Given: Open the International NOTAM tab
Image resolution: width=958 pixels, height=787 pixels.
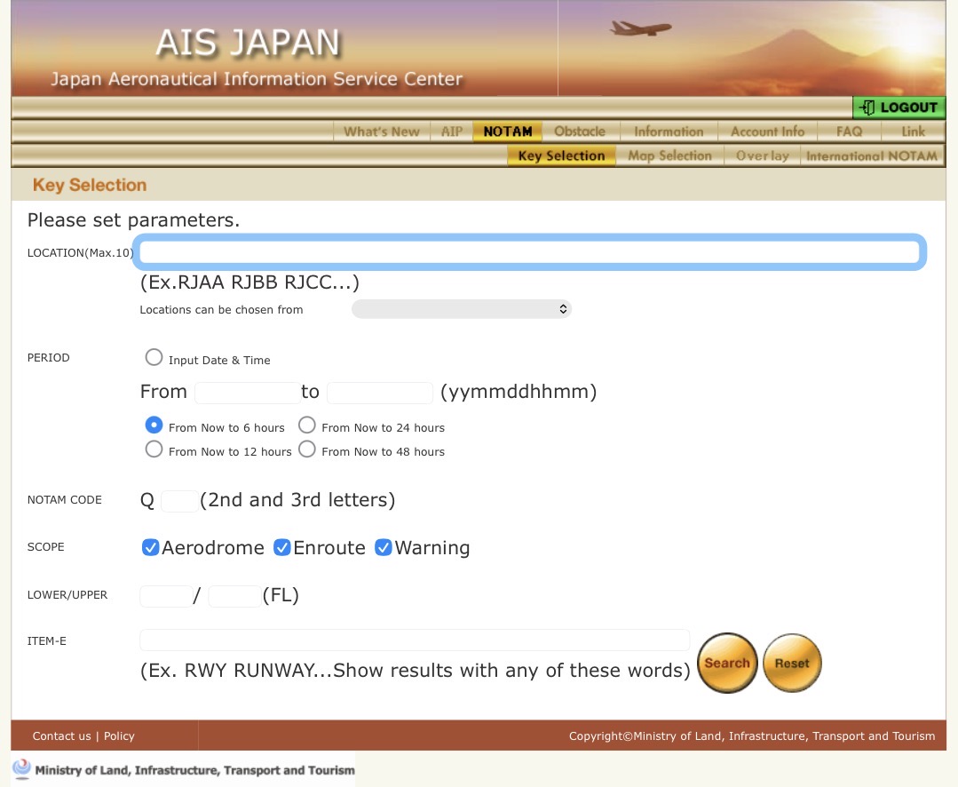Looking at the screenshot, I should 874,155.
